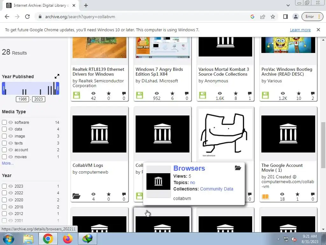
Task: Show only image via eye icon
Action: (x=11, y=136)
